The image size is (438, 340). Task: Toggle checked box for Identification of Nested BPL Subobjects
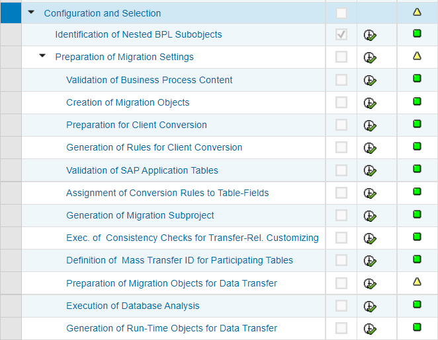[x=341, y=34]
